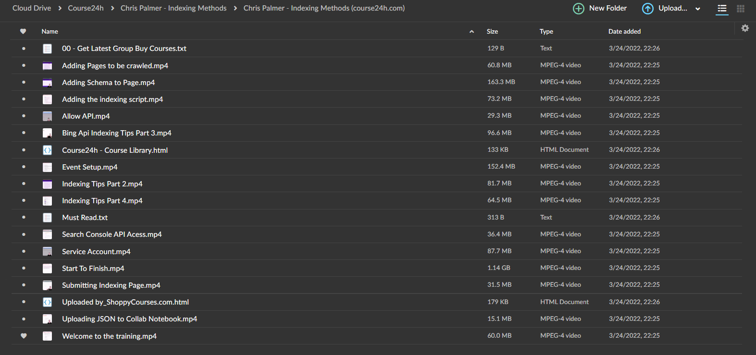Select Indexing Tips Part 4.mp4 name
The image size is (756, 355).
tap(102, 201)
